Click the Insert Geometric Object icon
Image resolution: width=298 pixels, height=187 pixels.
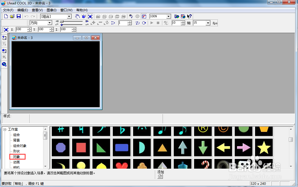[x=4, y=64]
